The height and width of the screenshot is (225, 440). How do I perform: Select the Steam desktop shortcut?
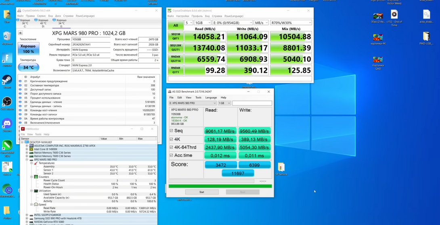tap(7, 81)
